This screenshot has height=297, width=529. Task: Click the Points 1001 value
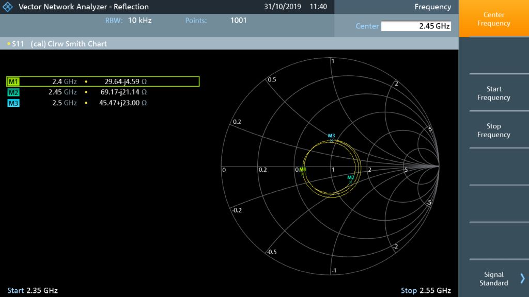point(238,21)
